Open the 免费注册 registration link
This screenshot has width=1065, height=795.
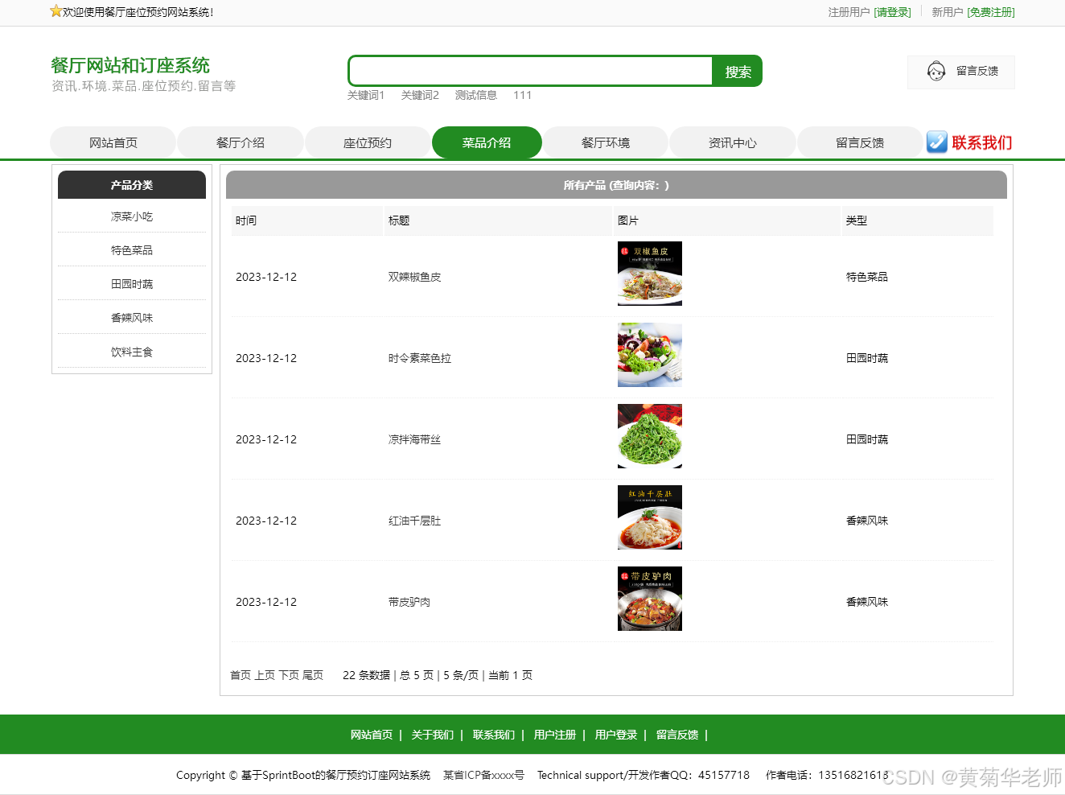[x=990, y=13]
